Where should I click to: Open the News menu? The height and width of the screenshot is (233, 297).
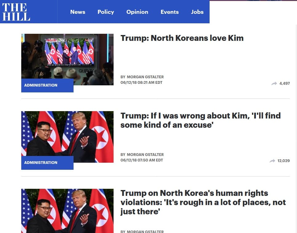pyautogui.click(x=78, y=12)
